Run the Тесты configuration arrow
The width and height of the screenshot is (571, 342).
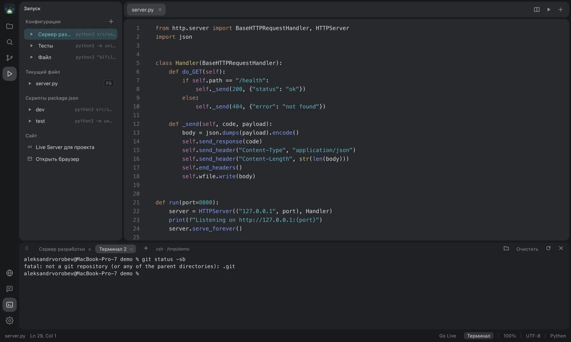click(x=31, y=46)
